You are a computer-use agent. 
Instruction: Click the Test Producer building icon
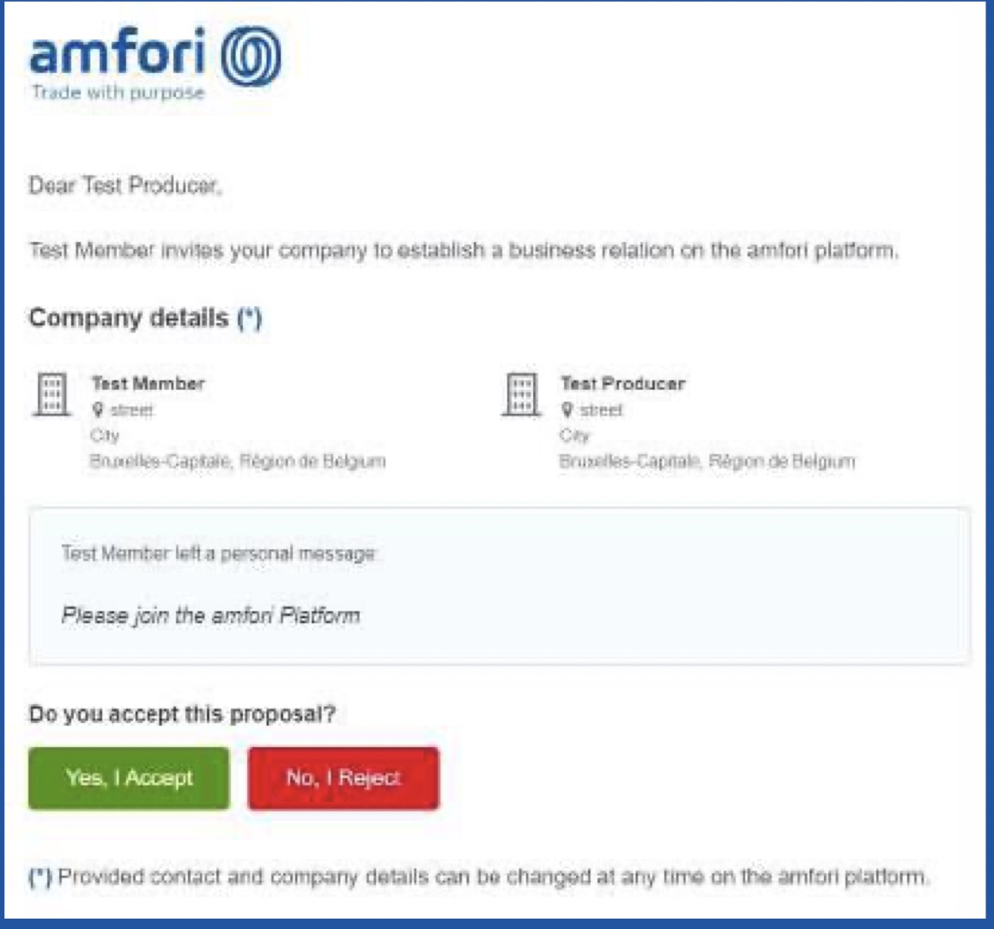tap(521, 394)
